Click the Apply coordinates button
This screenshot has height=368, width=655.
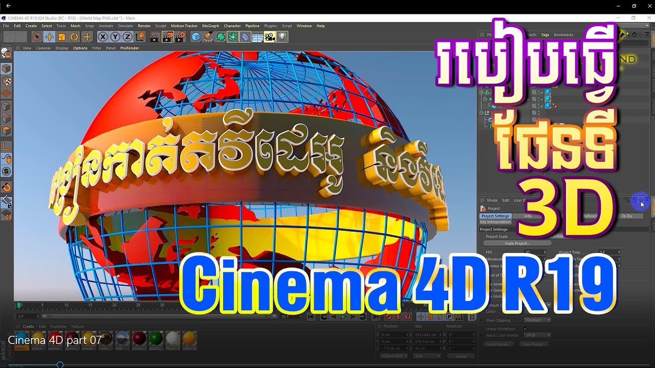pyautogui.click(x=461, y=356)
